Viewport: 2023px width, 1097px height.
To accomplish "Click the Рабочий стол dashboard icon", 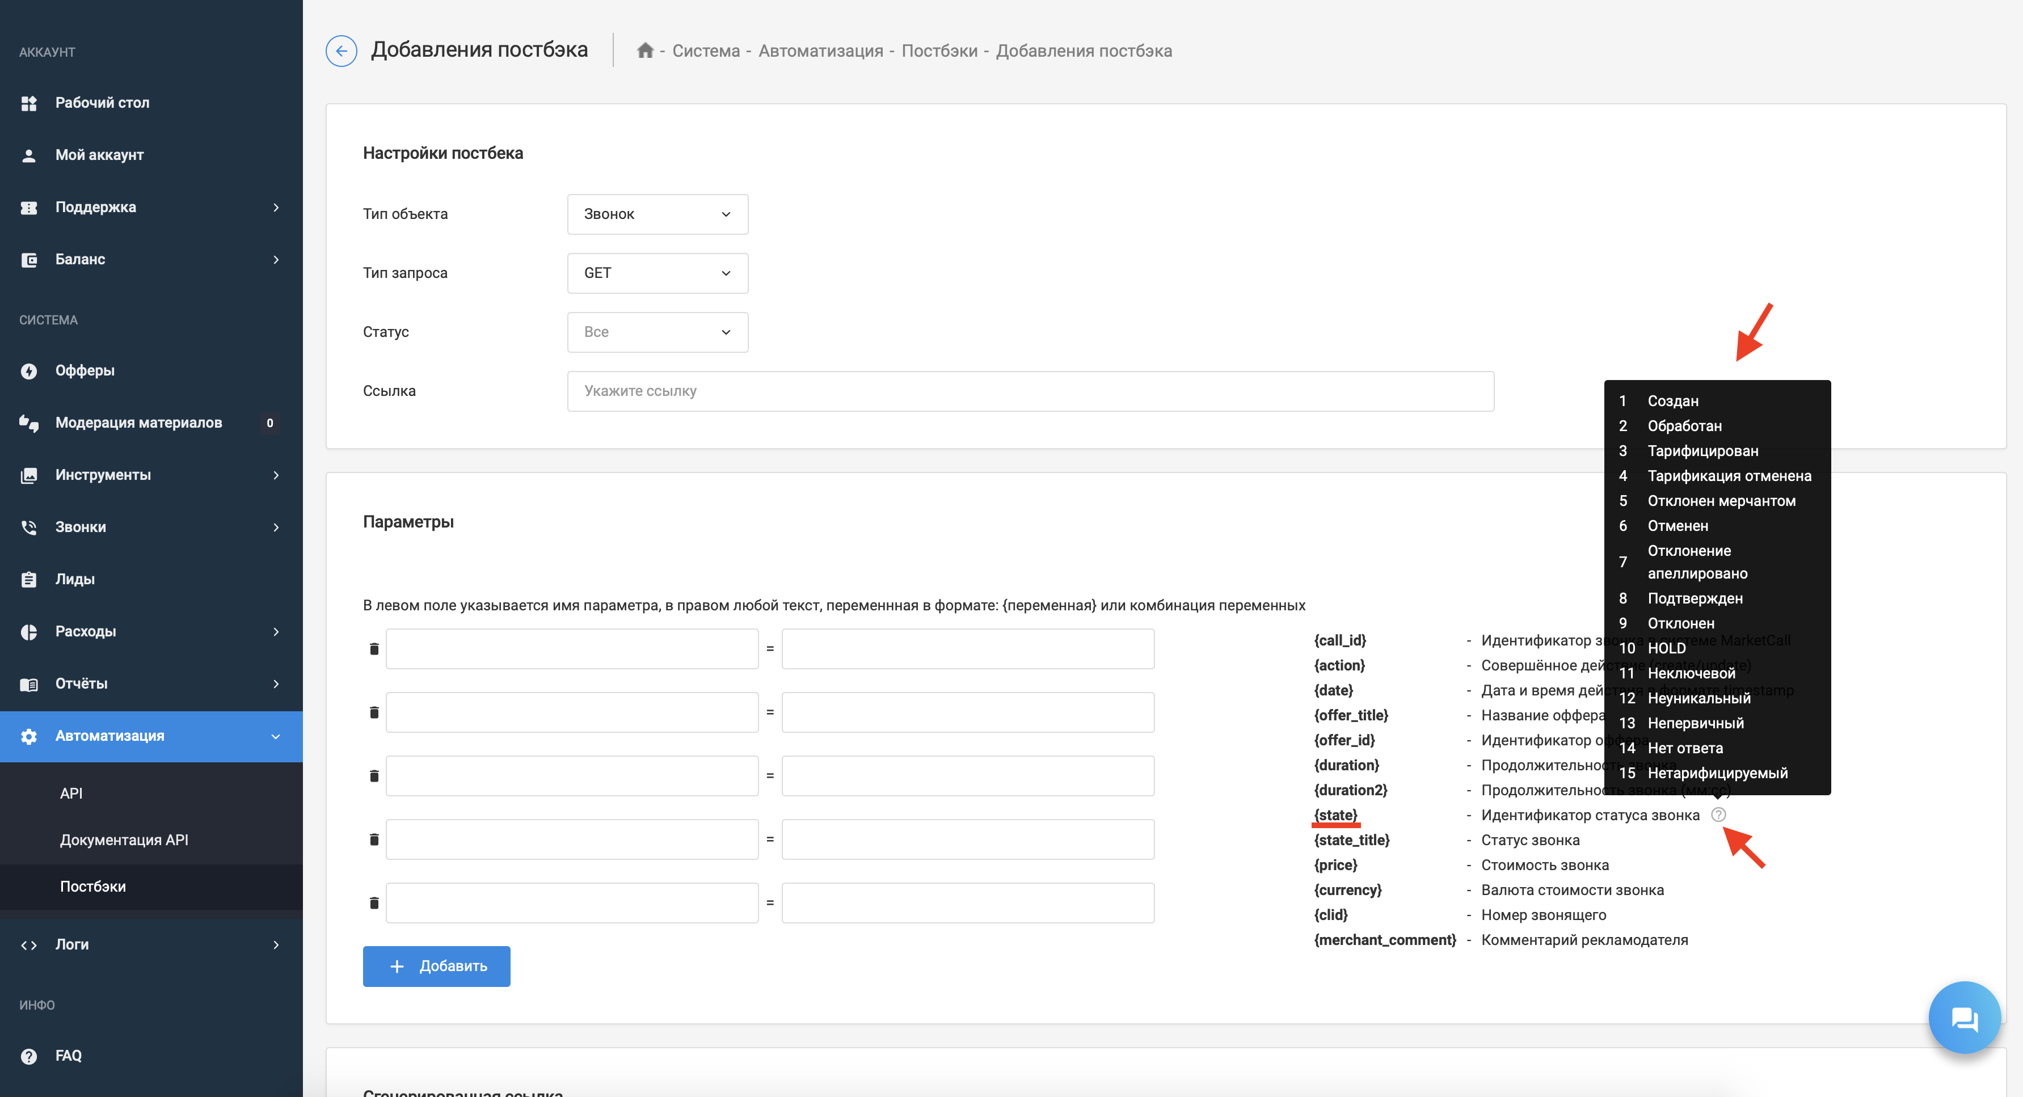I will tap(29, 103).
